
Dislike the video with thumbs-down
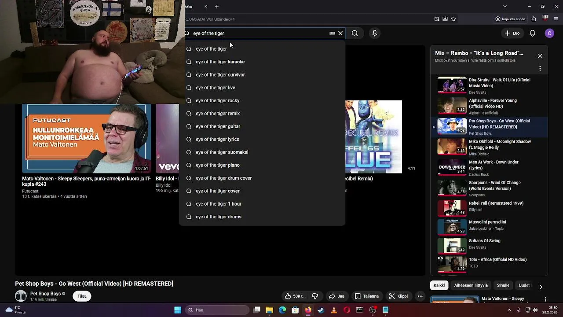tap(315, 296)
